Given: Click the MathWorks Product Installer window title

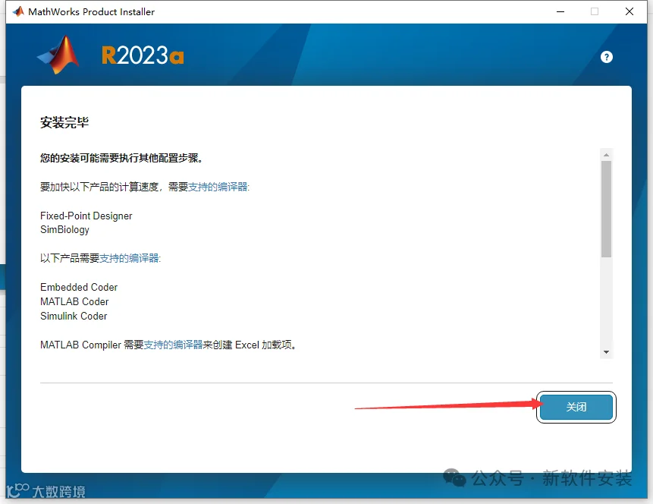Looking at the screenshot, I should coord(91,11).
